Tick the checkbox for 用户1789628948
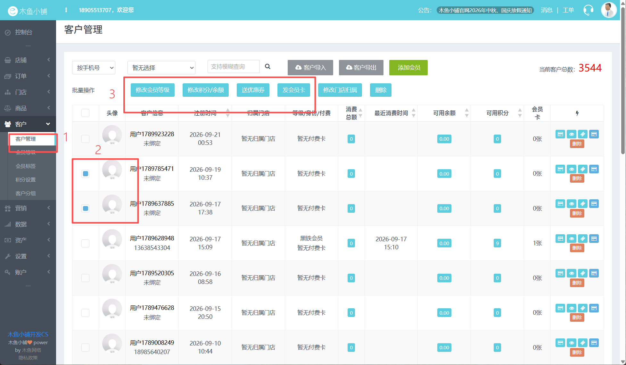Image resolution: width=626 pixels, height=365 pixels. click(x=86, y=243)
